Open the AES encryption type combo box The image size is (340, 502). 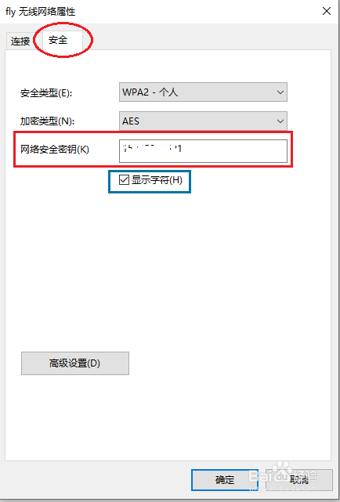(x=203, y=121)
